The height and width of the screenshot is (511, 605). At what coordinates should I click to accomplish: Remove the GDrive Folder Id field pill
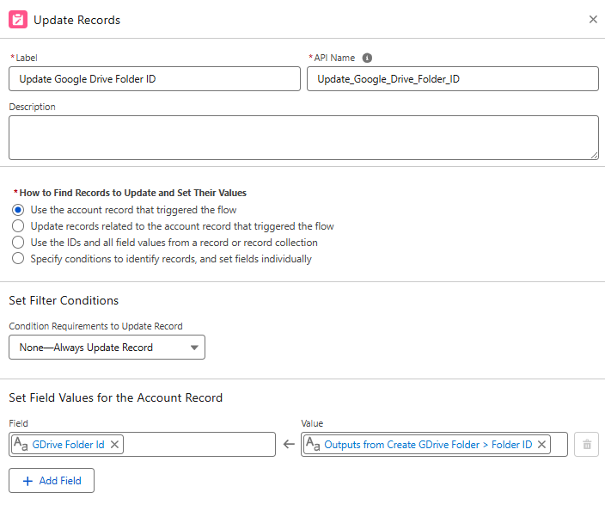click(114, 445)
